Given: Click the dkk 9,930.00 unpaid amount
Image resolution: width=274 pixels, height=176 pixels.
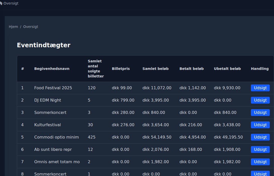Looking at the screenshot, I should click(x=227, y=88).
